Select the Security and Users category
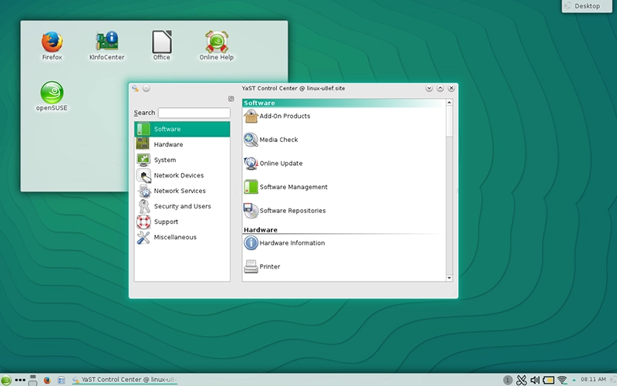This screenshot has width=617, height=386. click(182, 206)
